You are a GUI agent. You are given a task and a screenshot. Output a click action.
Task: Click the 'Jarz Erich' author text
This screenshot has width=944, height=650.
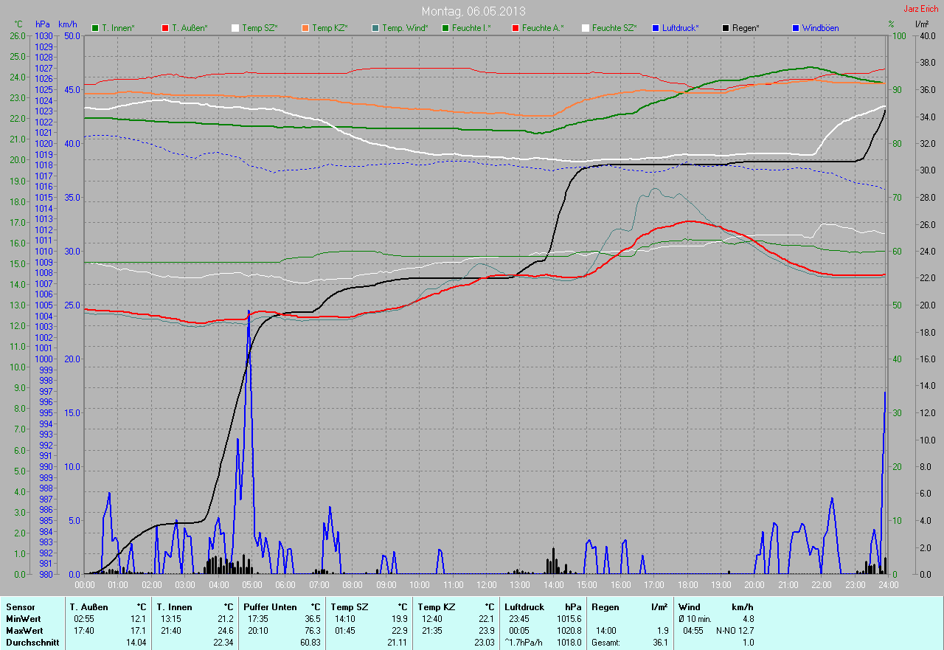tap(921, 9)
